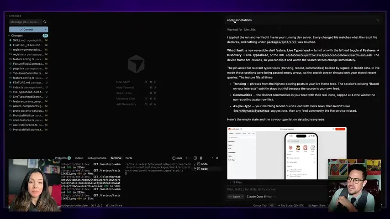Select feature-params.generated file

pos(28,101)
